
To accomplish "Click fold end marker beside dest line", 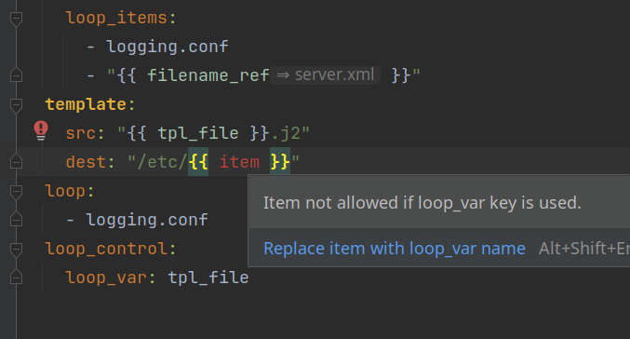I will pyautogui.click(x=16, y=162).
